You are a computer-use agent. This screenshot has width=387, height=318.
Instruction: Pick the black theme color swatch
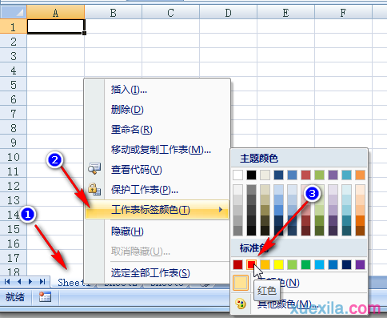[251, 175]
